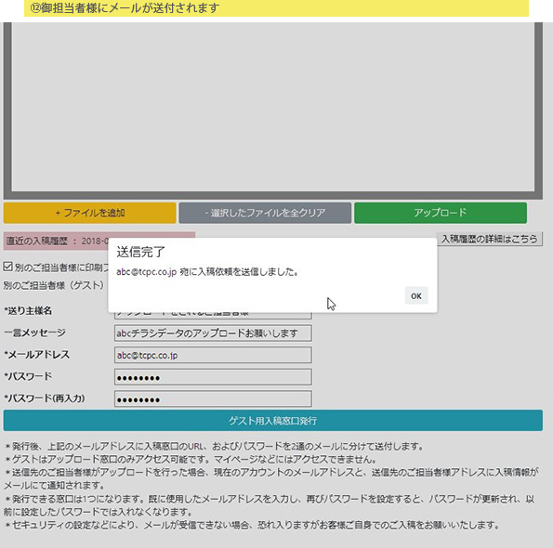Image resolution: width=553 pixels, height=548 pixels.
Task: Click OK in the 送信完了 dialog
Action: coord(416,295)
